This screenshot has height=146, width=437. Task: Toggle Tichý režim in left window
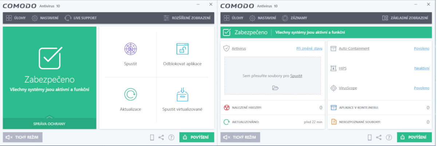(23, 137)
